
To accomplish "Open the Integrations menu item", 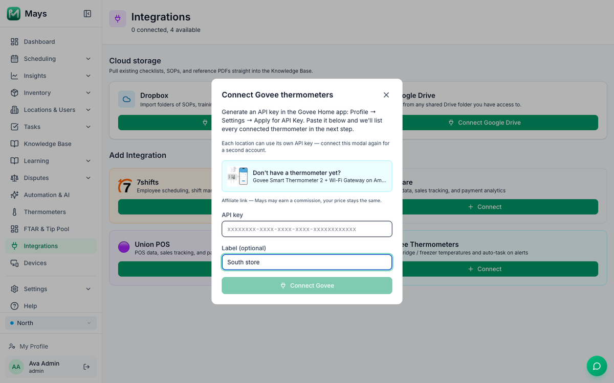I will (x=51, y=246).
